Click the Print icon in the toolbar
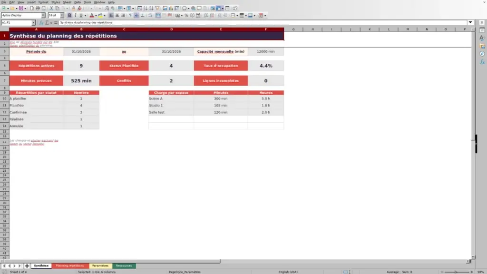This screenshot has height=274, width=487. pyautogui.click(x=38, y=8)
